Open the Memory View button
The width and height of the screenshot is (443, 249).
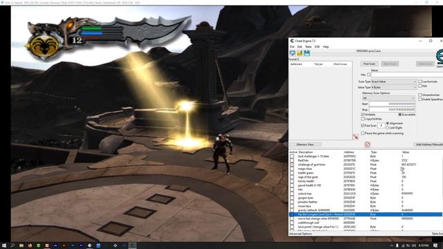pyautogui.click(x=305, y=145)
